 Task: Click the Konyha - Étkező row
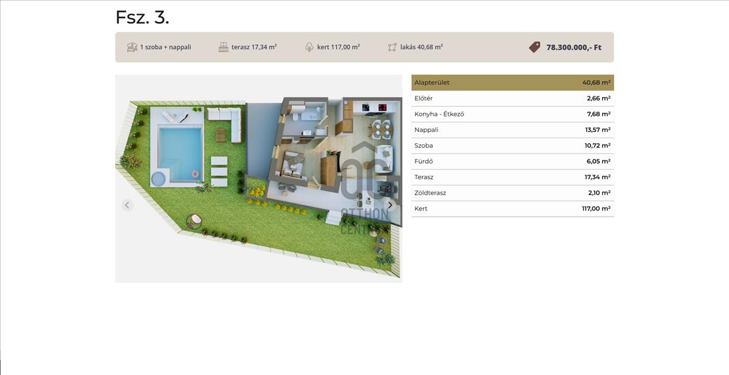[x=512, y=114]
